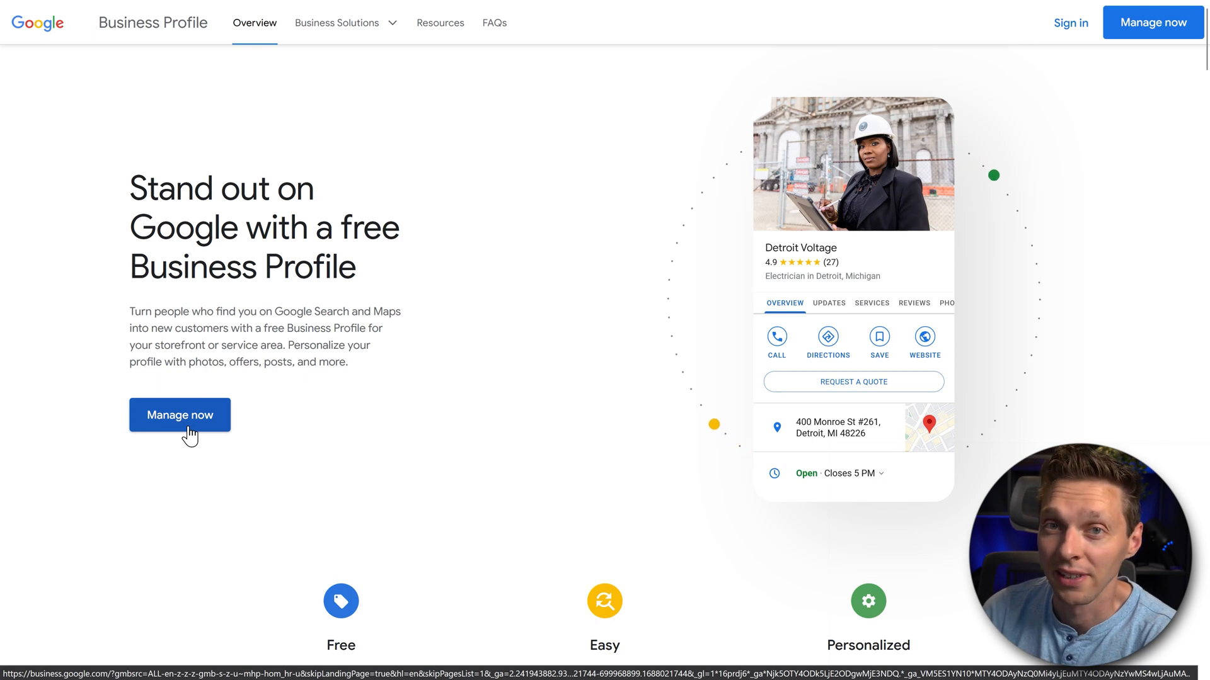The width and height of the screenshot is (1210, 680).
Task: Click the Sign in link
Action: [x=1071, y=23]
